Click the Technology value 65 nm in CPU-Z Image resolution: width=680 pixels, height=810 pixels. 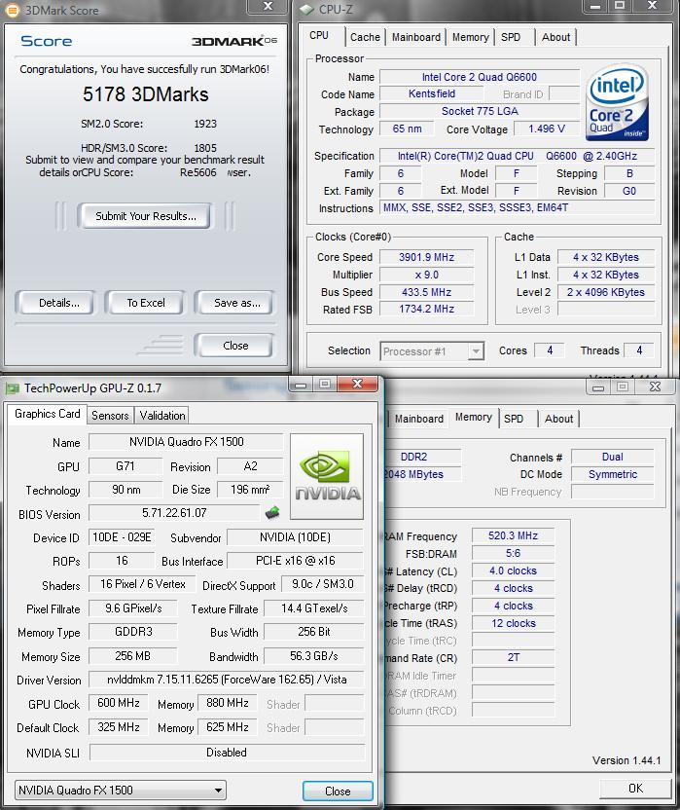pyautogui.click(x=407, y=129)
